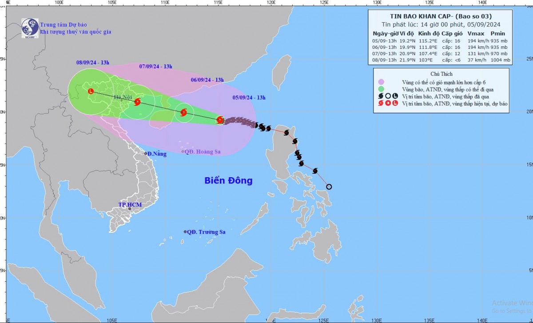The image size is (533, 323).
Task: Click the QĐ. Trường Sa island marker
Action: coord(185,232)
